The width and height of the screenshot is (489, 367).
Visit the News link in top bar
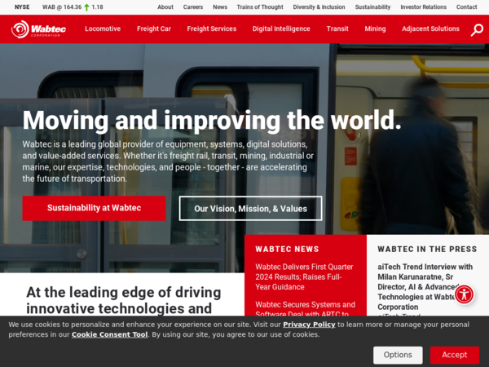point(220,7)
